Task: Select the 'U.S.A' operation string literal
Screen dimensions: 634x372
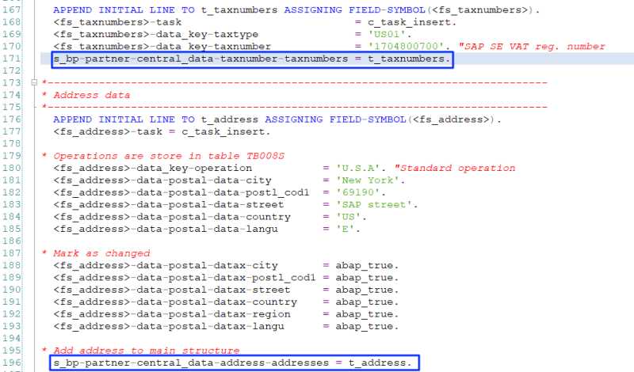Action: click(x=358, y=168)
